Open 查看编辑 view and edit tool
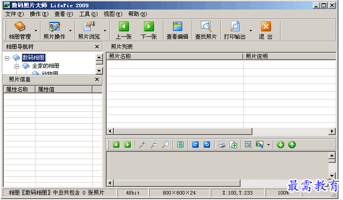This screenshot has width=343, height=200. coord(177,30)
